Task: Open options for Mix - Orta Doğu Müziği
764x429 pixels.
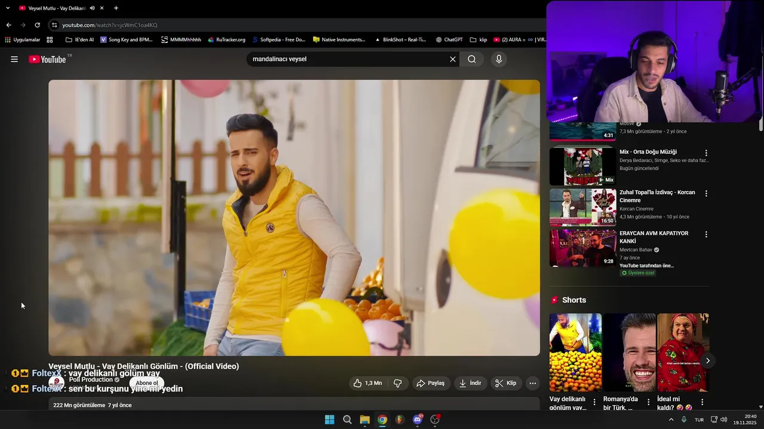Action: pos(706,153)
